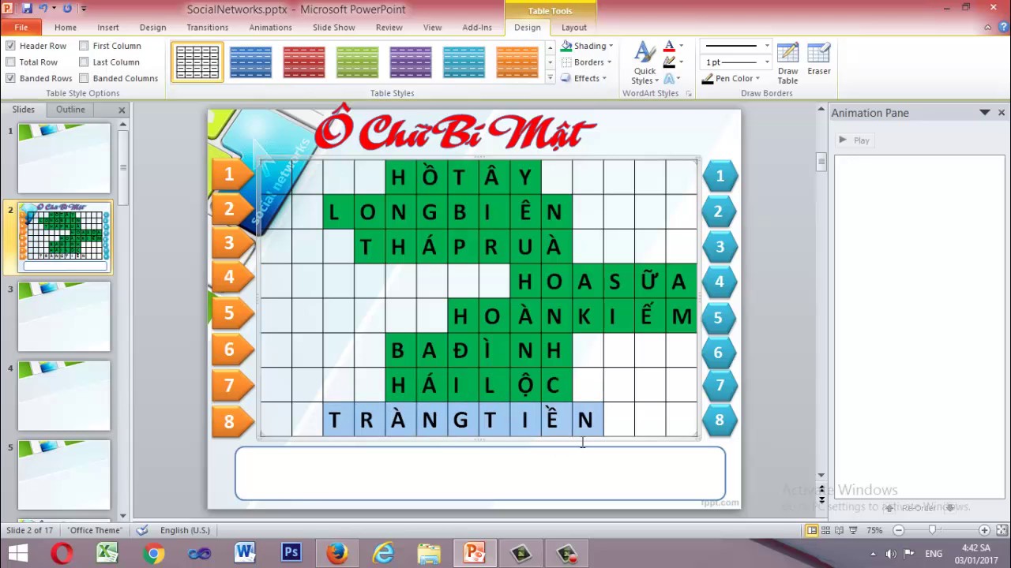Switch to the Outline pane tab
Viewport: 1011px width, 568px height.
70,110
